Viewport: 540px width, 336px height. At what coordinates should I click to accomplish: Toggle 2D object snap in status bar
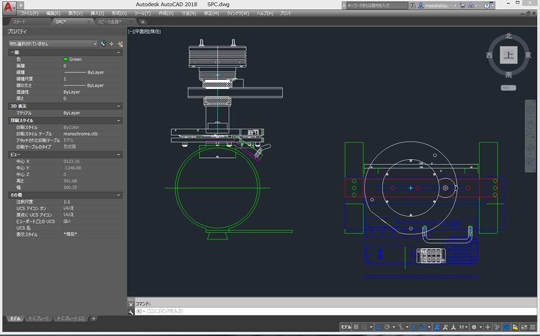[x=423, y=327]
